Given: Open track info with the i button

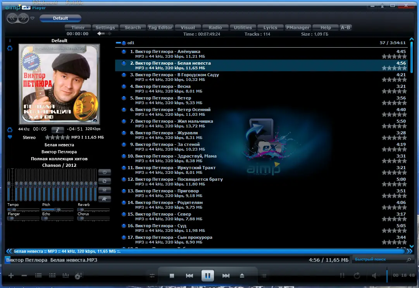Looking at the screenshot, I should click(57, 130).
